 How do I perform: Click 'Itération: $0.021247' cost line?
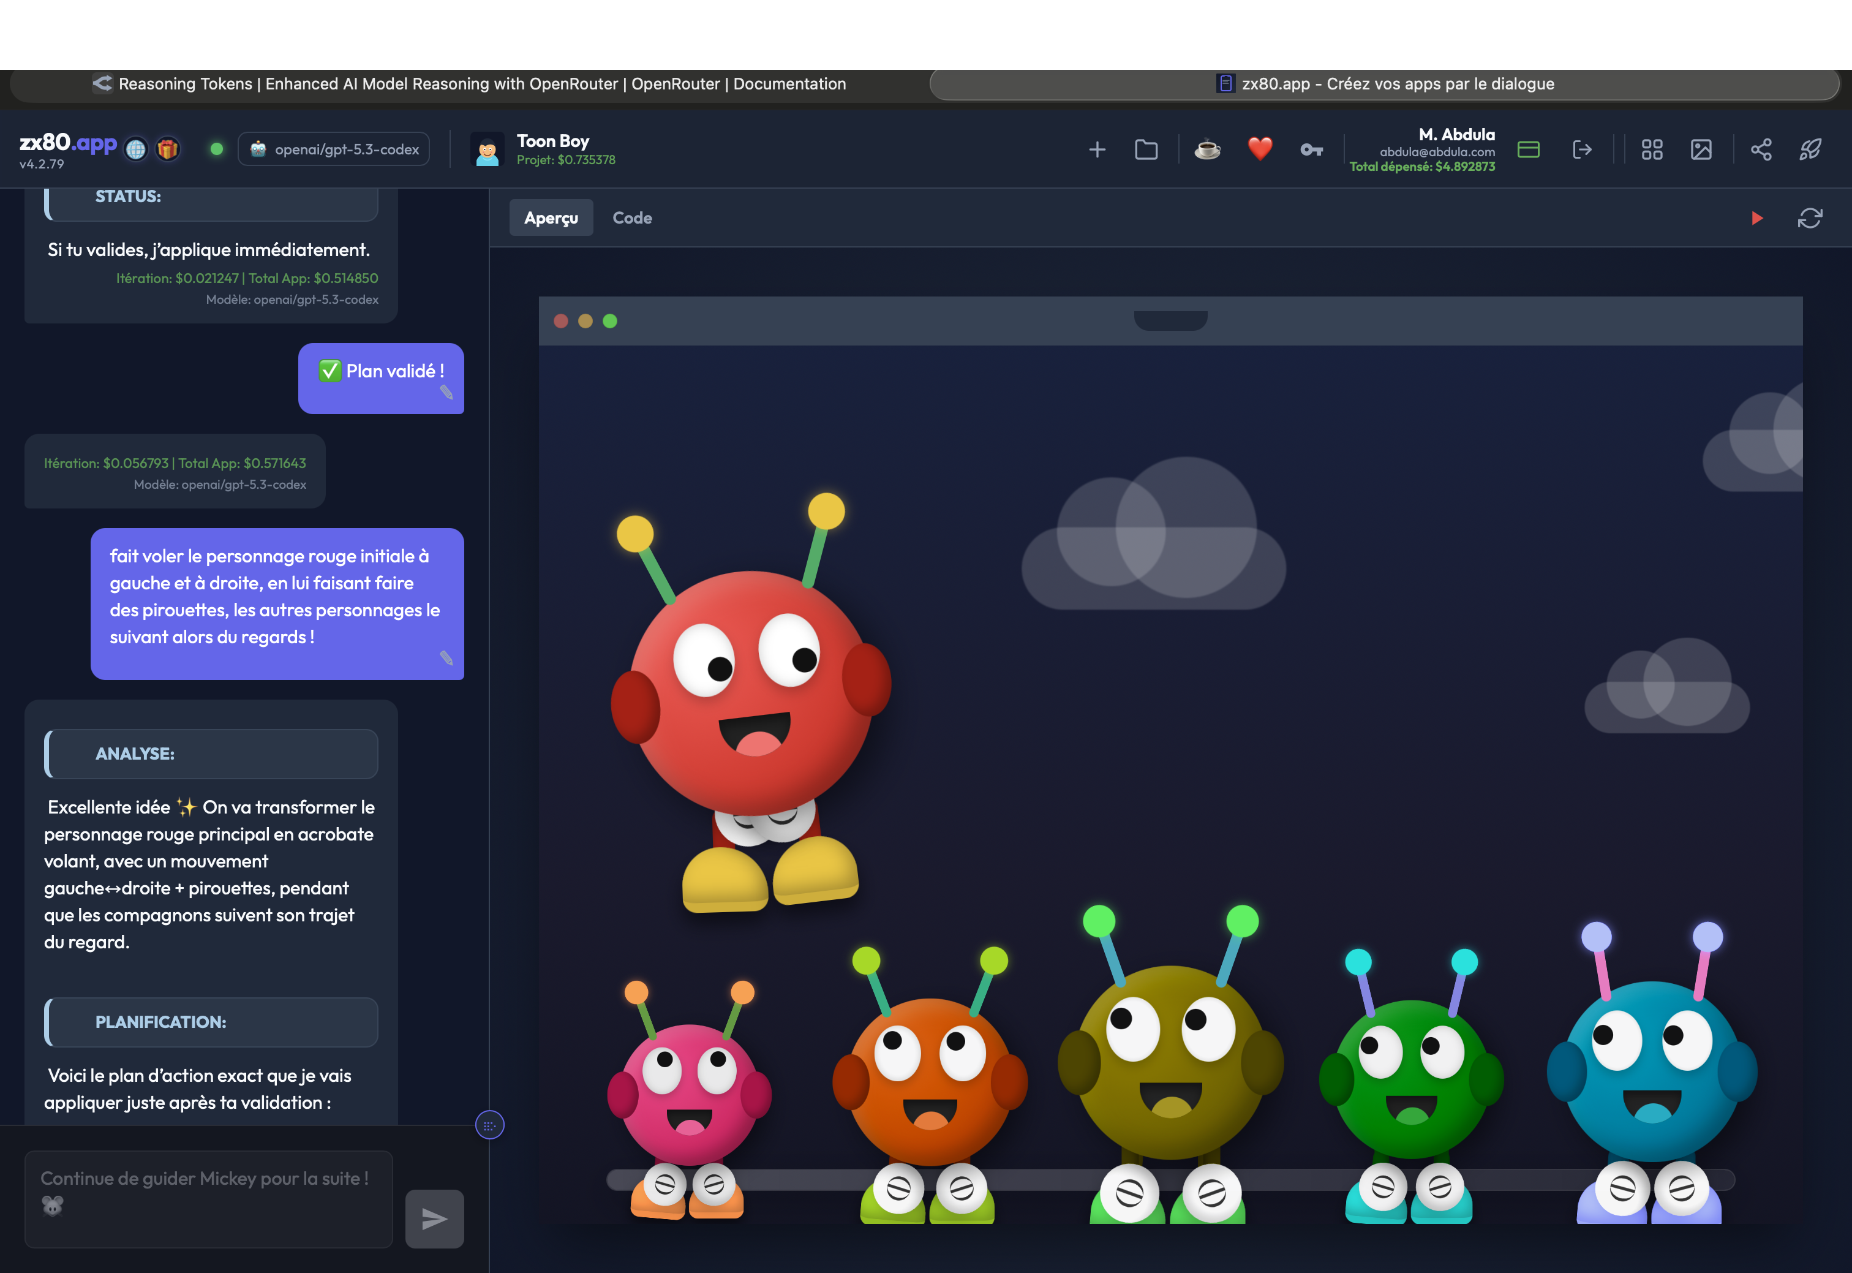point(247,278)
